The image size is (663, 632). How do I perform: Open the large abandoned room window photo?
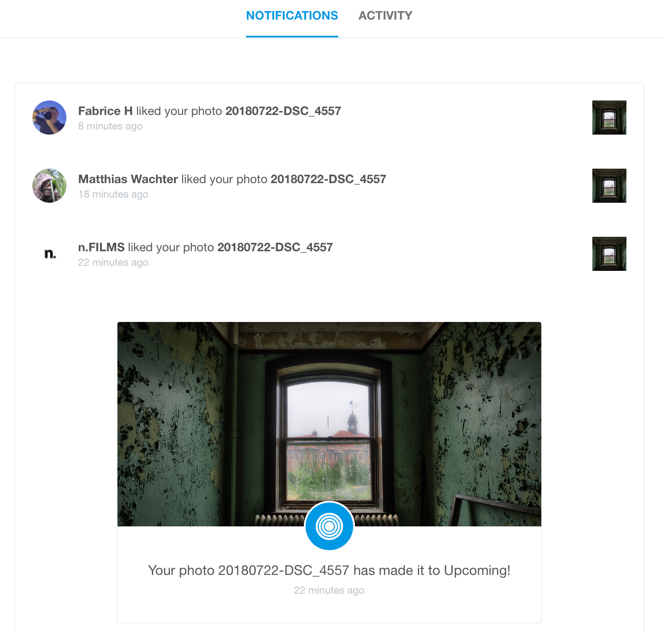tap(329, 424)
